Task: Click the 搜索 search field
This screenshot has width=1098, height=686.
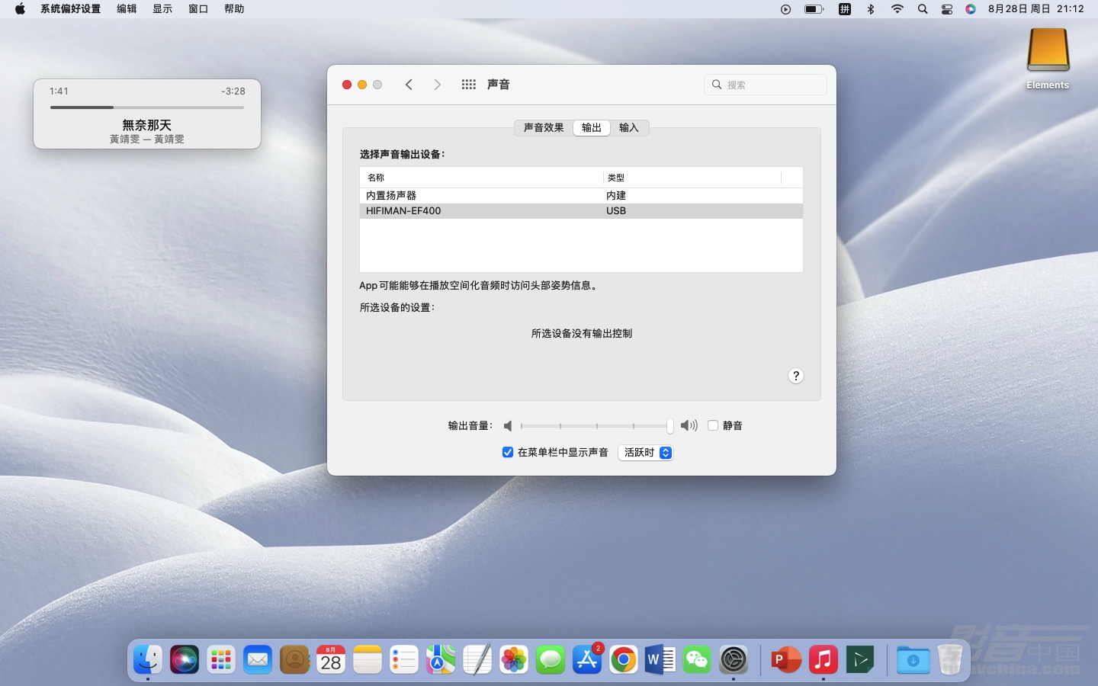Action: click(x=766, y=85)
